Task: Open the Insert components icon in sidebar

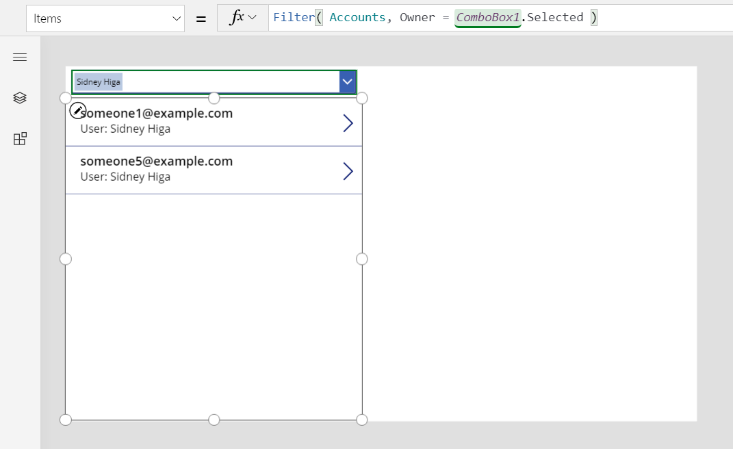Action: [20, 138]
